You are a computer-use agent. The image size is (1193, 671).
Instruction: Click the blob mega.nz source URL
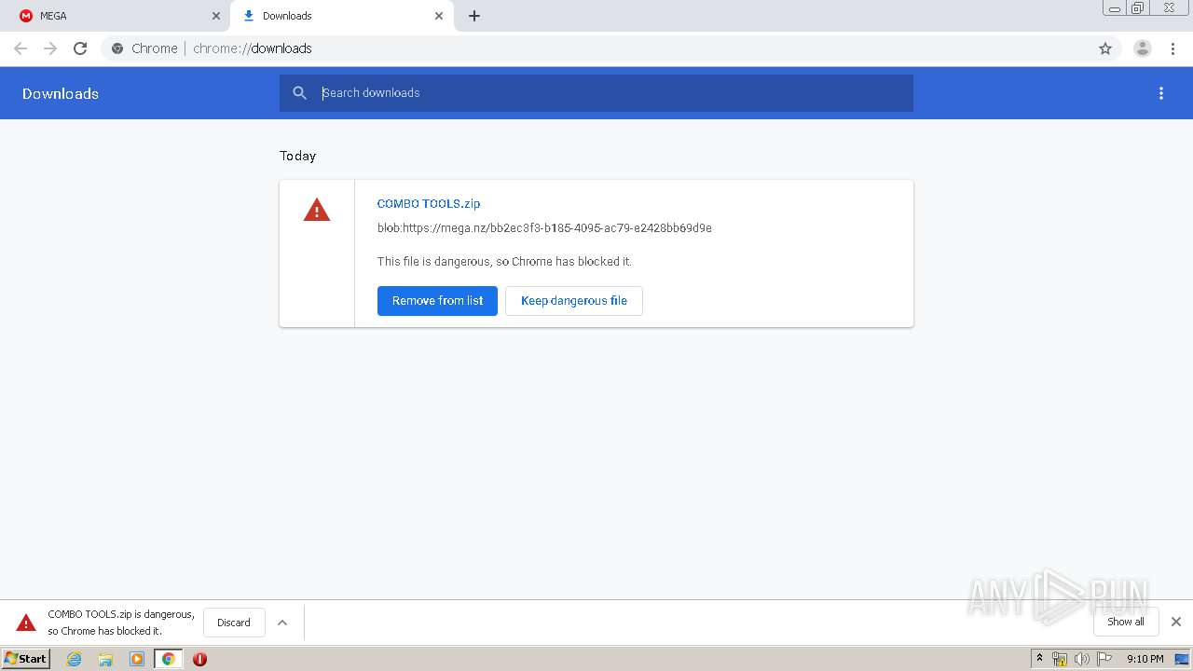click(544, 228)
